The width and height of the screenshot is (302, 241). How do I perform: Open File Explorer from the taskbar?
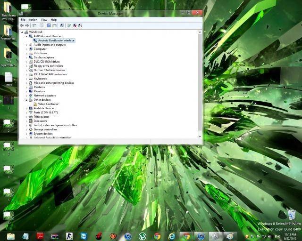[x=11, y=236]
